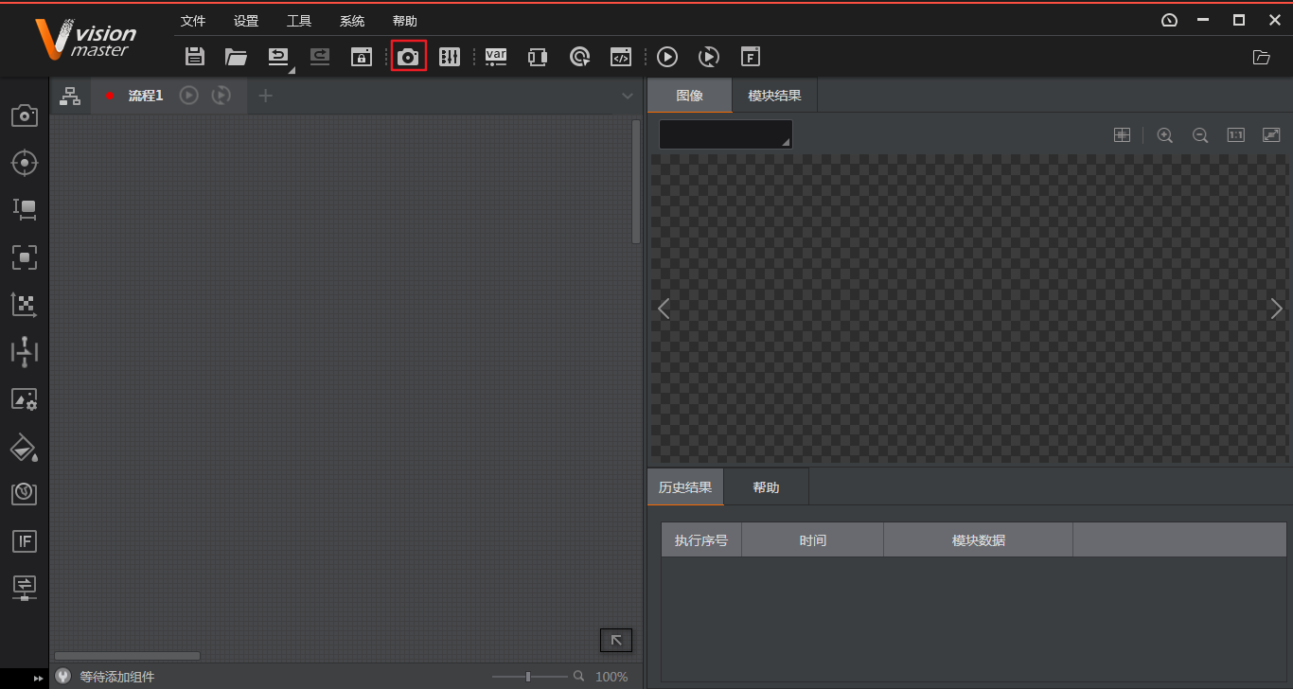
Task: Open the IF logic tool category
Action: 25,541
